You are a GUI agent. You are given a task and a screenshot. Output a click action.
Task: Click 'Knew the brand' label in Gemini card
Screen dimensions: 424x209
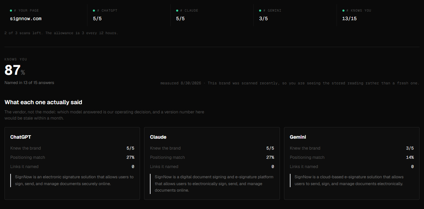point(305,148)
